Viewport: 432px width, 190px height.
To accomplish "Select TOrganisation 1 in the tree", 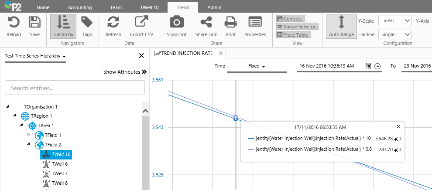I will tap(41, 107).
